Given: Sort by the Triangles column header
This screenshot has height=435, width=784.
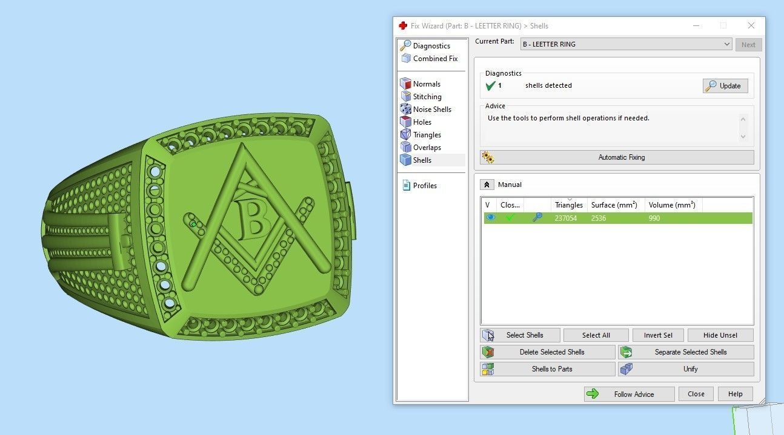Looking at the screenshot, I should [569, 205].
